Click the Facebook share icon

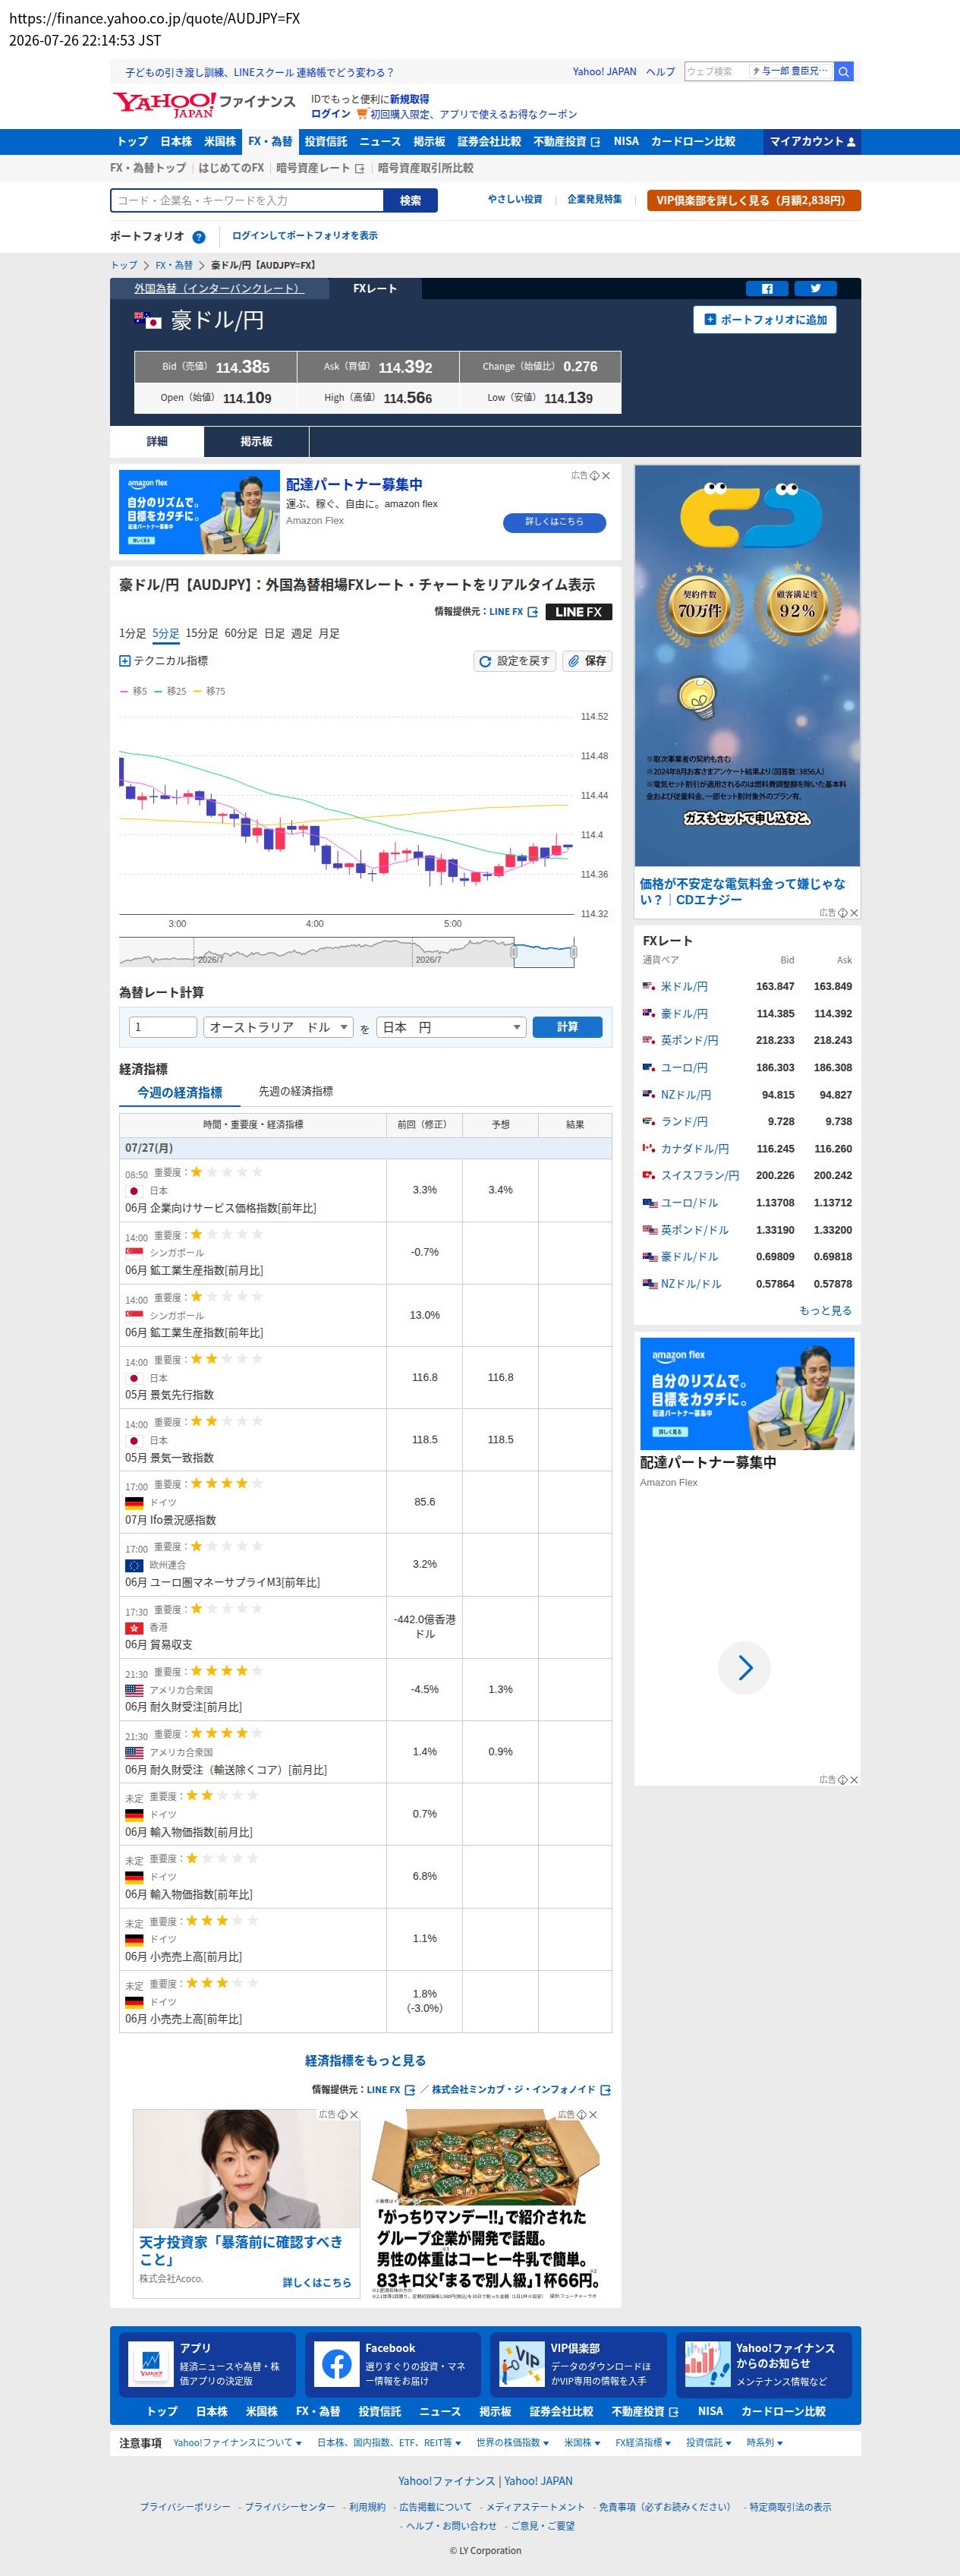767,289
